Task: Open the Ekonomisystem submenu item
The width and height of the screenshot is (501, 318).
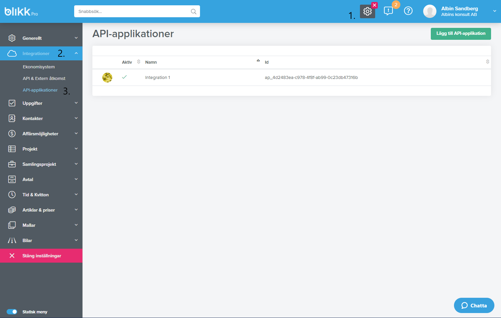Action: (x=39, y=67)
